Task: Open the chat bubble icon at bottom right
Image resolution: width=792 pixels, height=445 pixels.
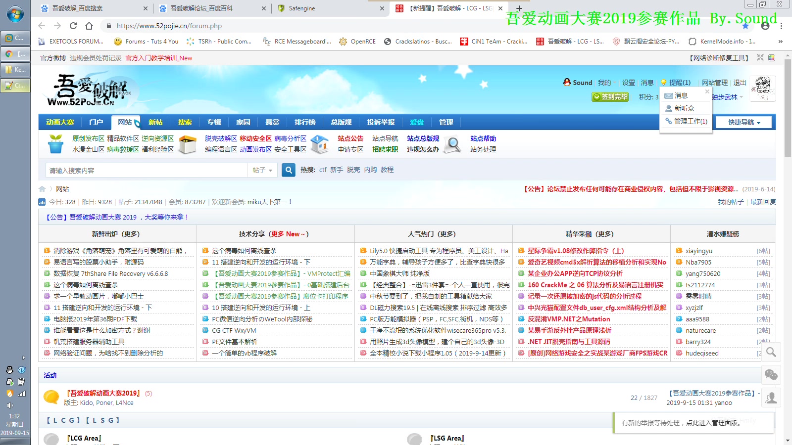Action: 771,375
